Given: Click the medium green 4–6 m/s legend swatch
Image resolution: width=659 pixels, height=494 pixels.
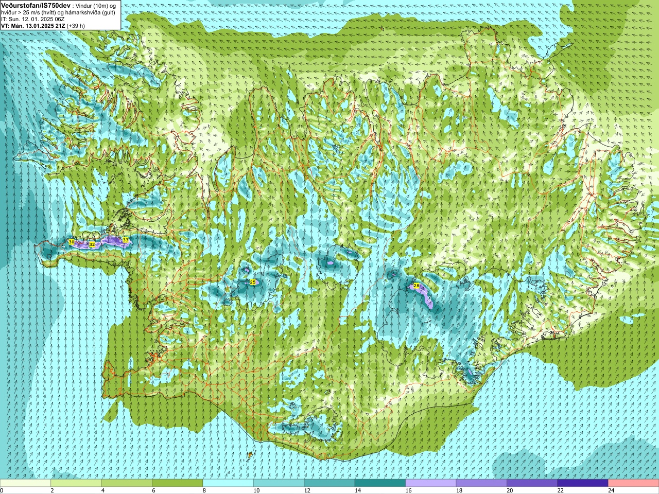Looking at the screenshot, I should click(x=127, y=483).
